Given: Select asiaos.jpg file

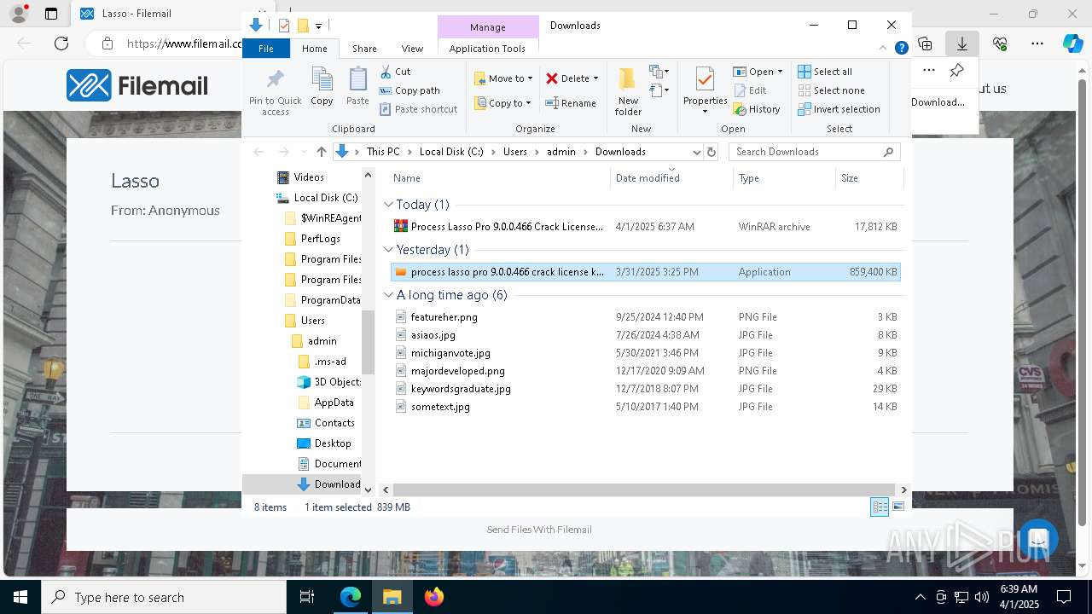Looking at the screenshot, I should [x=646, y=335].
